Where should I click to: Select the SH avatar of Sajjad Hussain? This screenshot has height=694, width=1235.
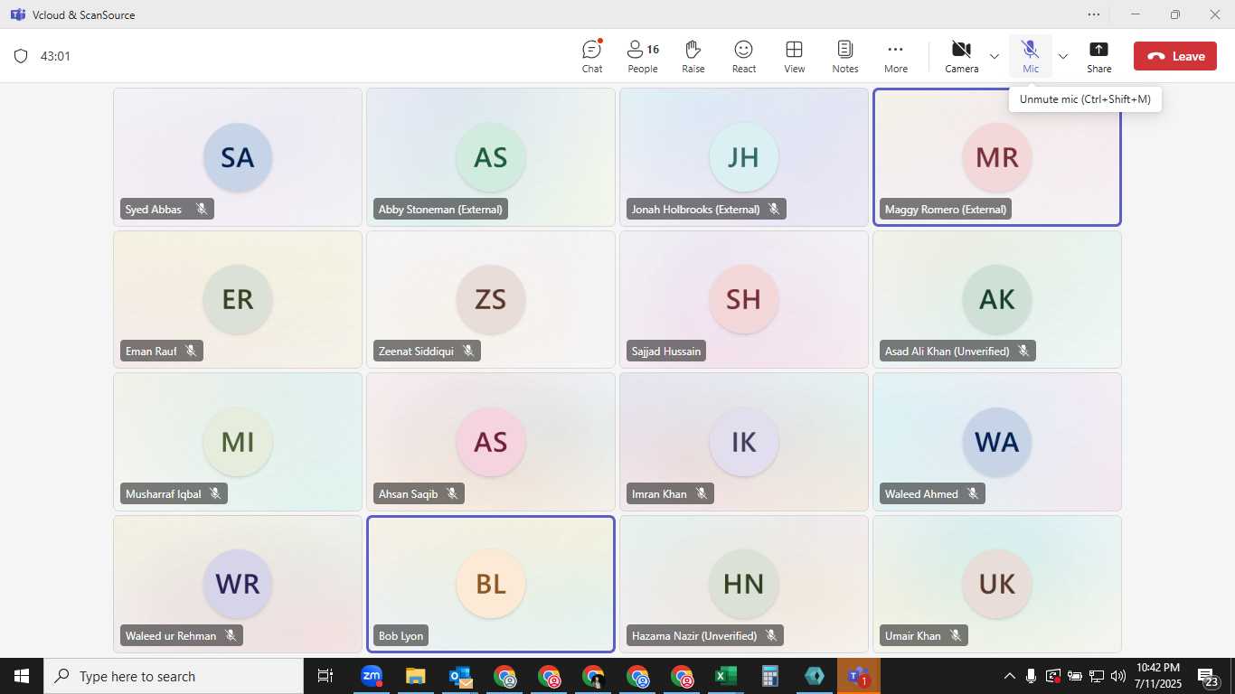(x=744, y=299)
